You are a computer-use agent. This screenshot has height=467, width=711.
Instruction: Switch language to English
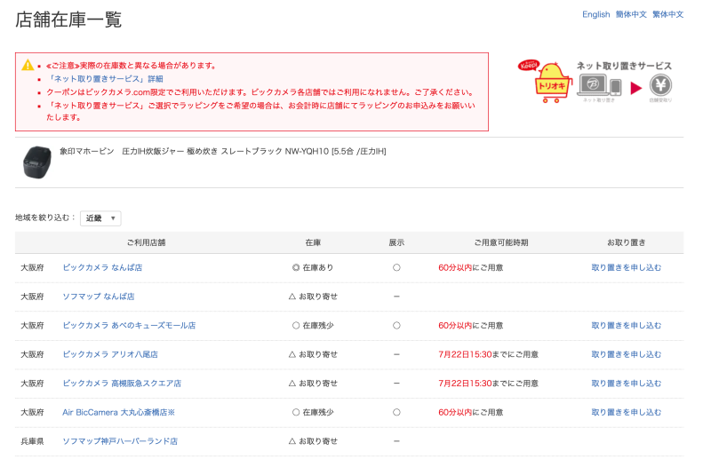595,14
